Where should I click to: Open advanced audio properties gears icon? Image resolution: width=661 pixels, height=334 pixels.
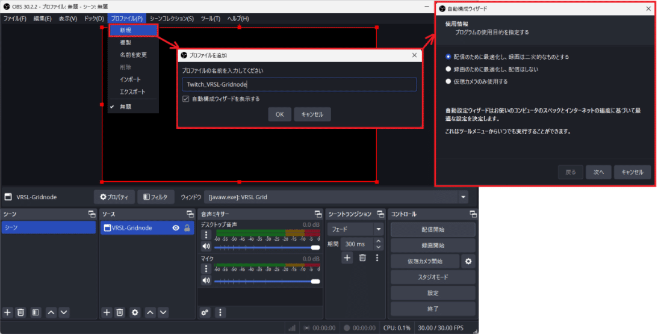tap(205, 312)
